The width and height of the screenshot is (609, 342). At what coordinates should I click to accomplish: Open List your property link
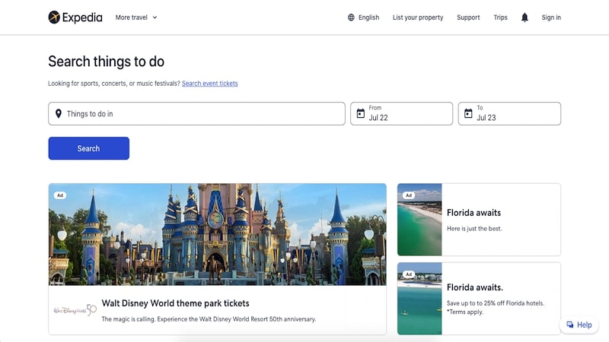pos(418,17)
